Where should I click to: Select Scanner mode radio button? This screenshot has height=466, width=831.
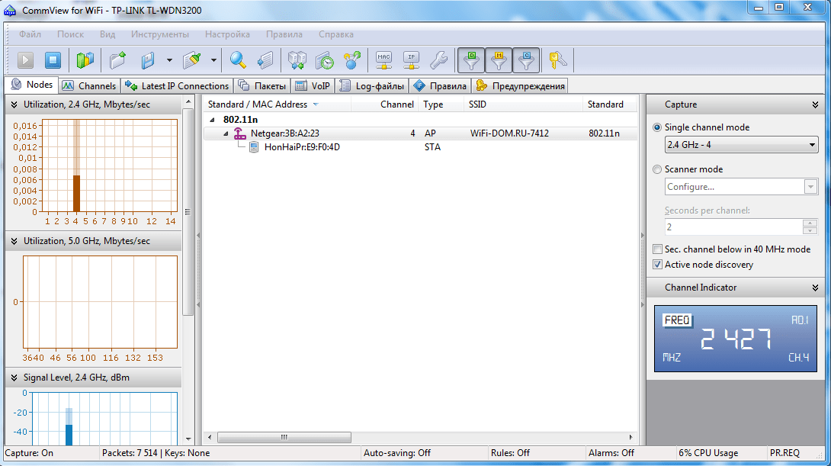657,169
